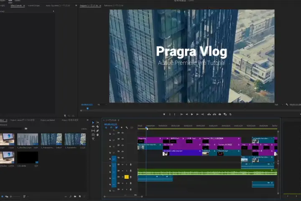This screenshot has height=201, width=301.
Task: Toggle lock on V1 track
Action: [110, 159]
